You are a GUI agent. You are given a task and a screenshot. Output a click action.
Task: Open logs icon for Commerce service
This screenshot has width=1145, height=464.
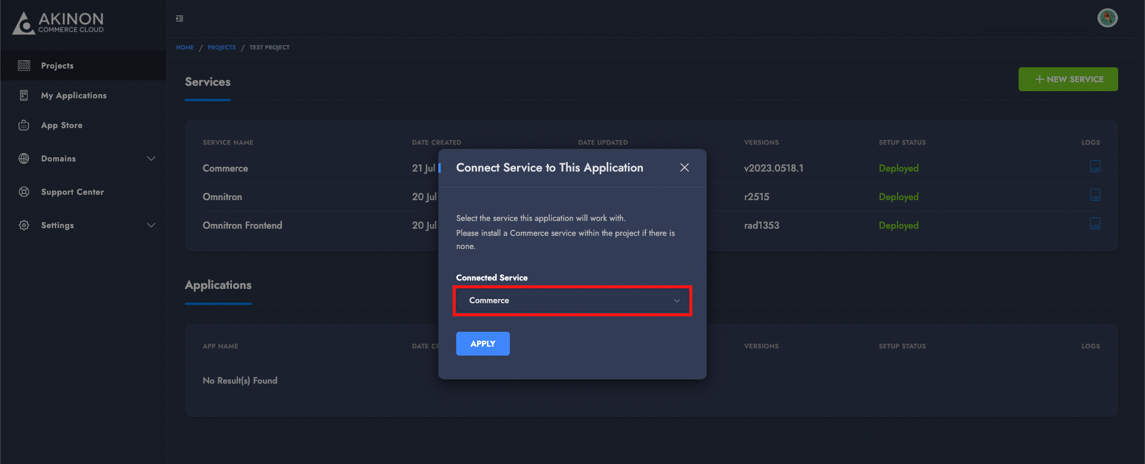click(1095, 167)
